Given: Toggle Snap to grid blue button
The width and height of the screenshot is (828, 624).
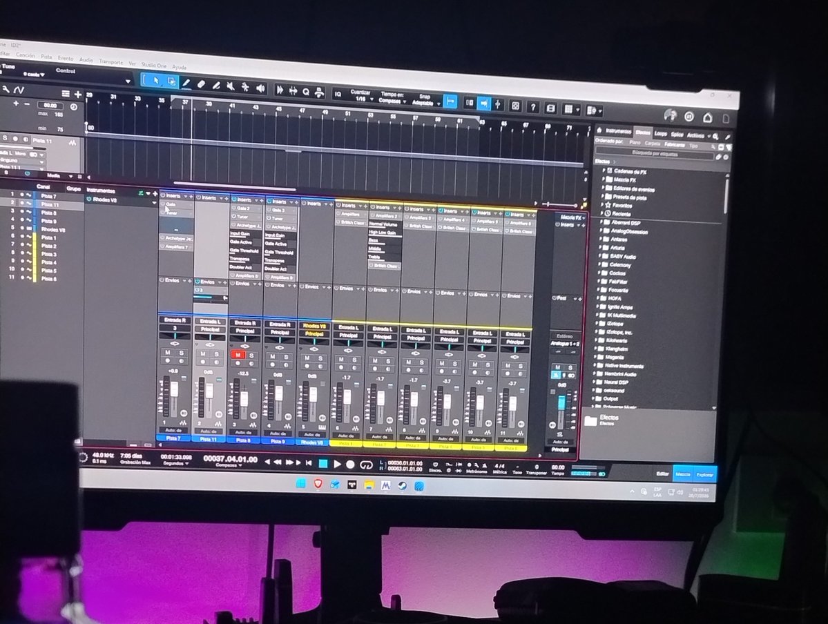Looking at the screenshot, I should pyautogui.click(x=450, y=101).
